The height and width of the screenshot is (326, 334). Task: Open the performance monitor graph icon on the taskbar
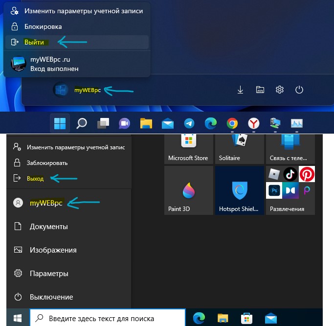[297, 123]
